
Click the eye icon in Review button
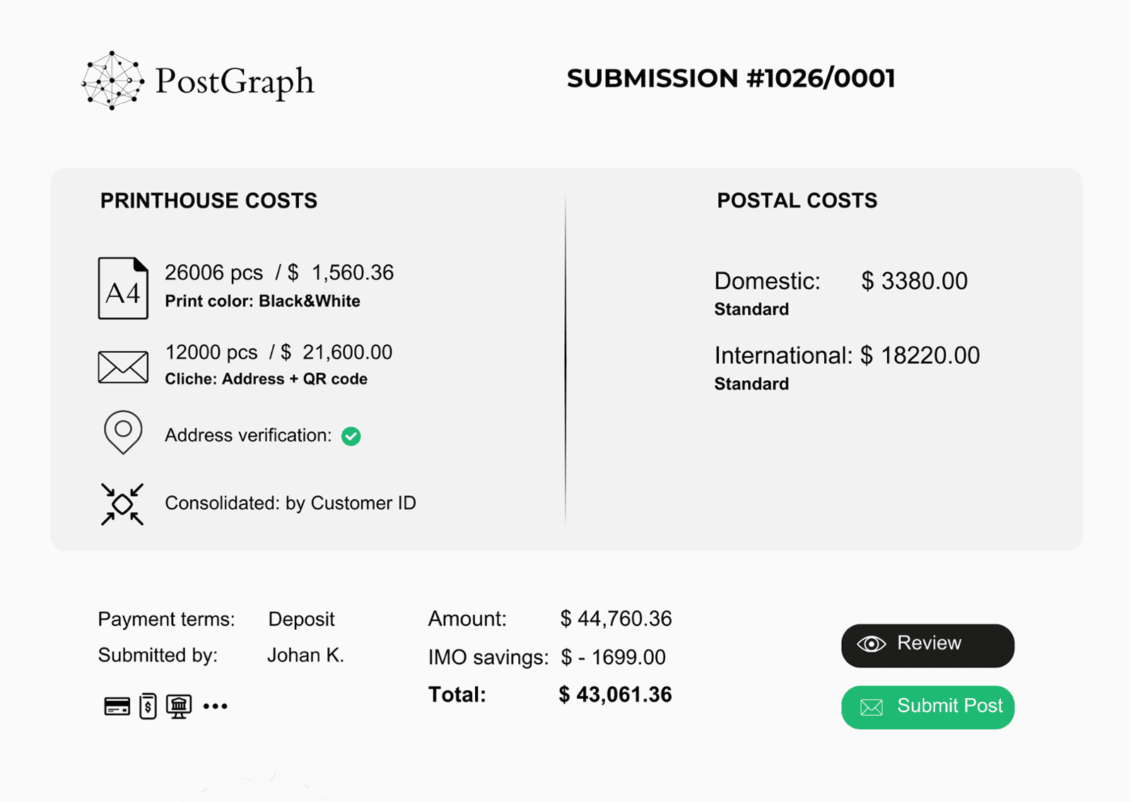click(x=872, y=644)
